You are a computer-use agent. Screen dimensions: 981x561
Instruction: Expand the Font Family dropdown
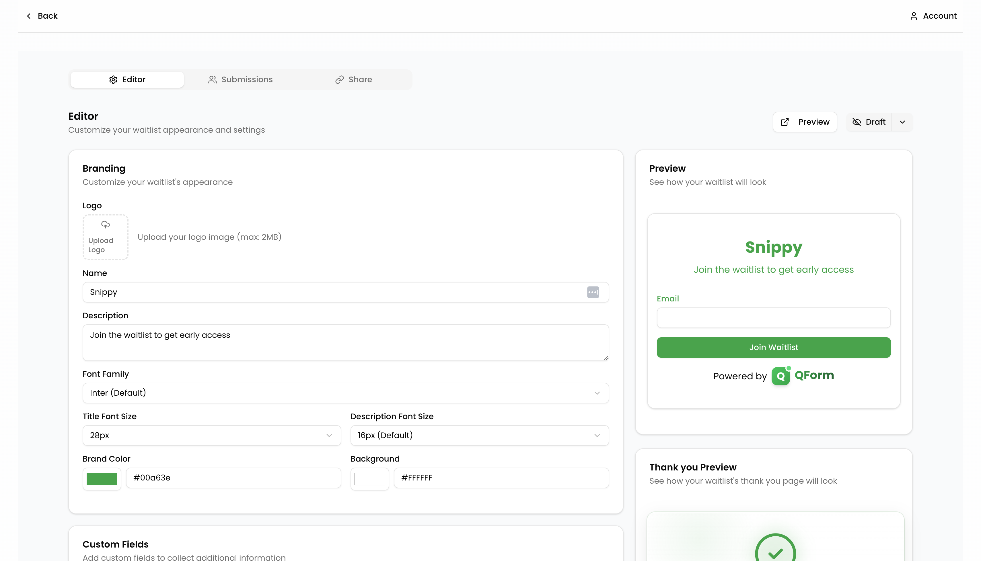coord(346,393)
